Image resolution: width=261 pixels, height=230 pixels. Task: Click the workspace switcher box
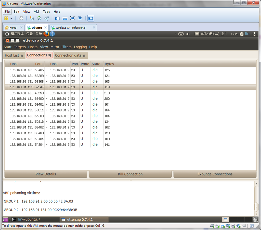(226, 220)
